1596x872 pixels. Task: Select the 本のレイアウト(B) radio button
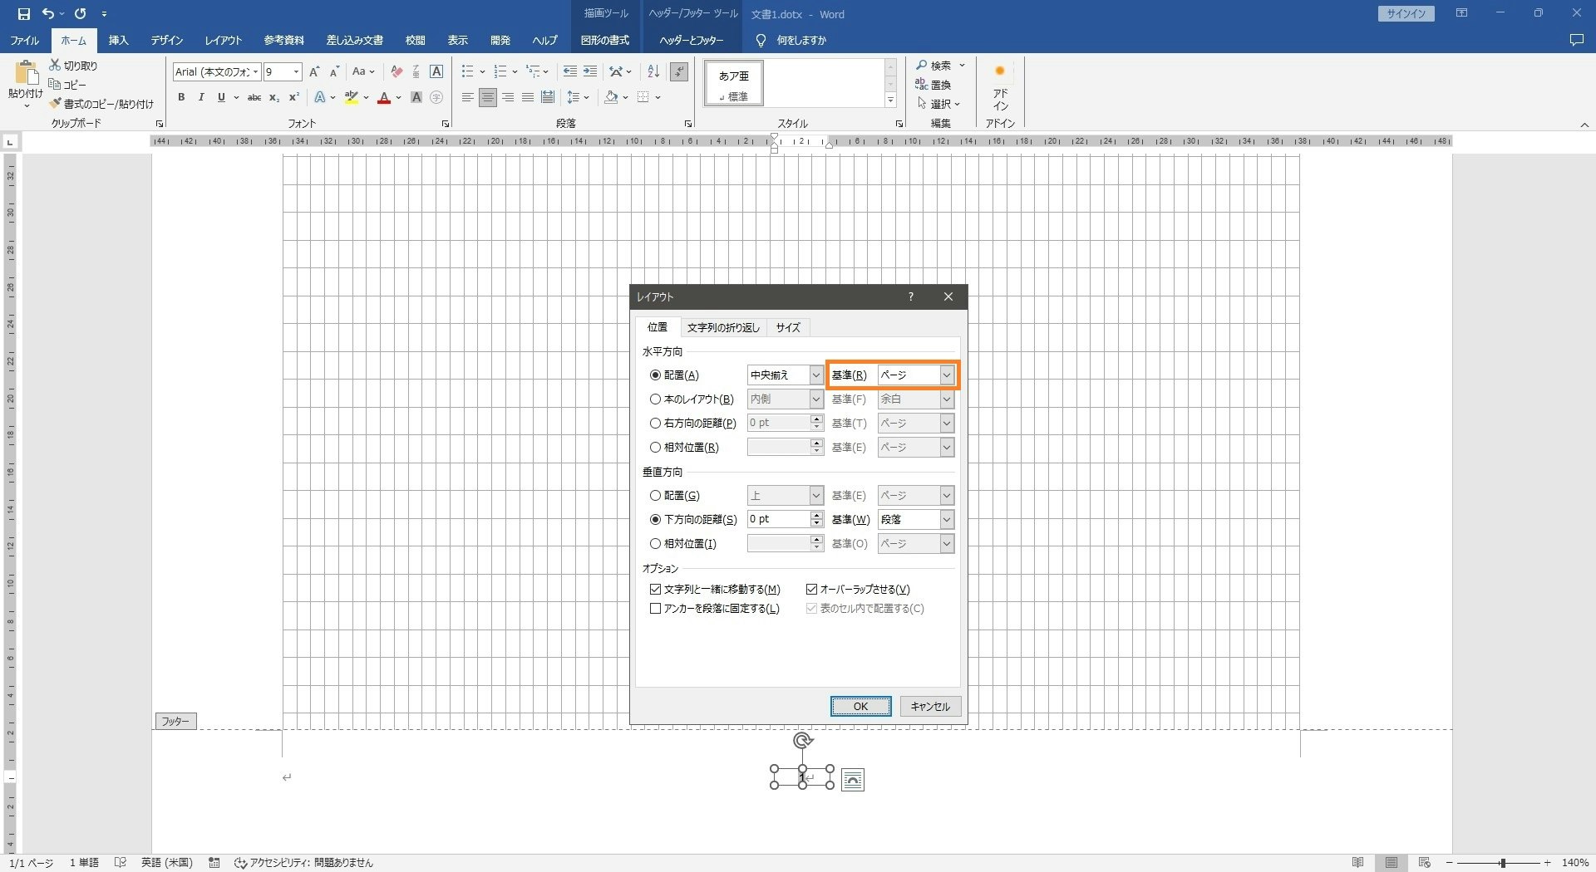655,399
